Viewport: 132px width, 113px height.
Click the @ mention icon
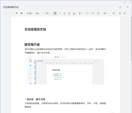(x=120, y=13)
